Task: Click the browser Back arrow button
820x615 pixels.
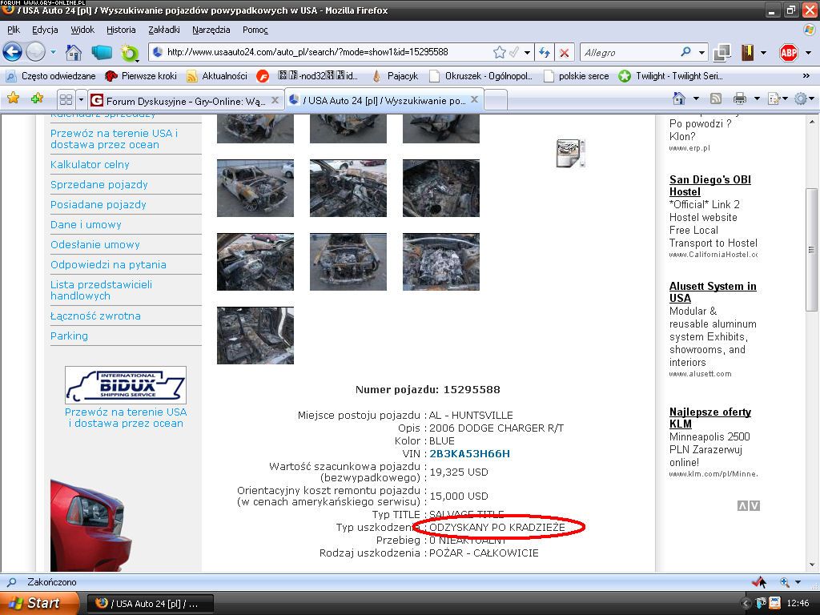Action: 13,53
